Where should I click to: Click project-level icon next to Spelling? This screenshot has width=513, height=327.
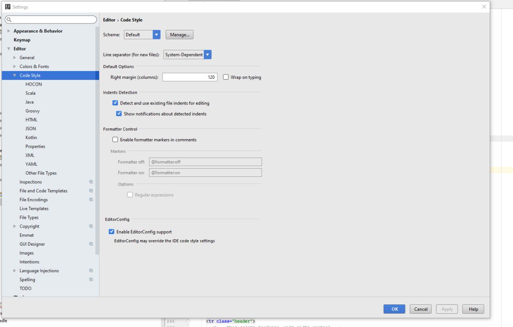pyautogui.click(x=91, y=279)
